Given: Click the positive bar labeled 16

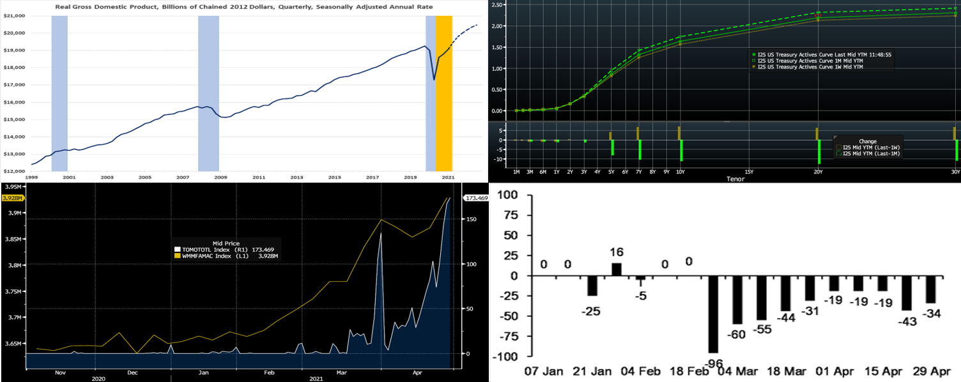Looking at the screenshot, I should (616, 269).
